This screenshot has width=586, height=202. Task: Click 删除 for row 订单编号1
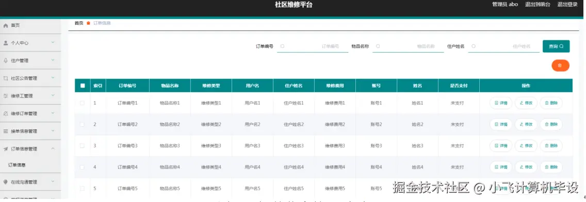[x=551, y=103]
